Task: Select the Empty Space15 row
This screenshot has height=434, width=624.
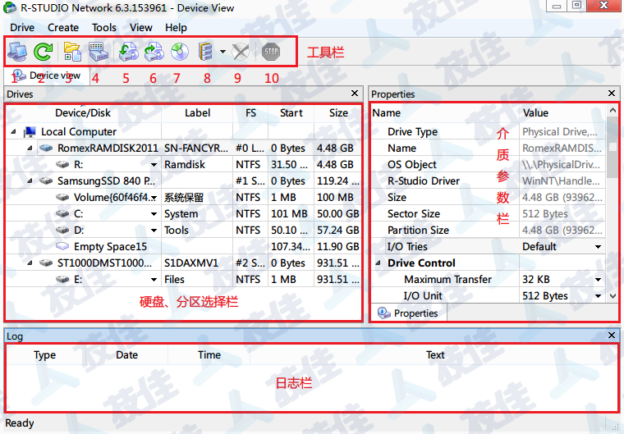Action: point(183,247)
